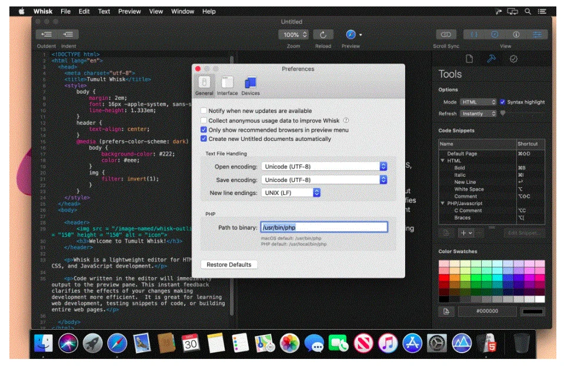Enable Notify when new updates are available

click(x=203, y=110)
